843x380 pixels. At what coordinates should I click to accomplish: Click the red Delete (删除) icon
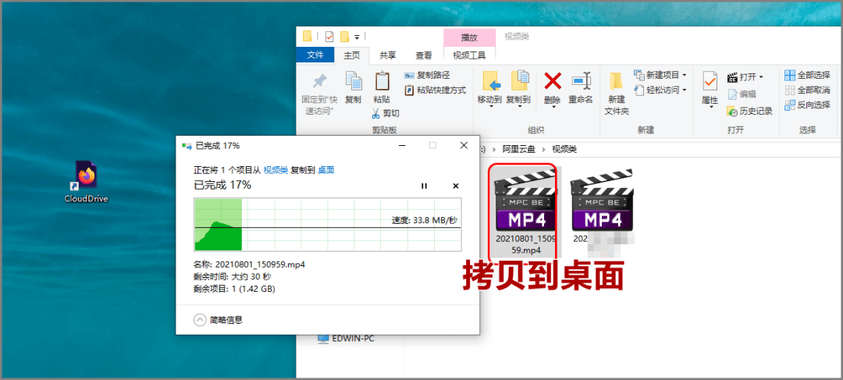click(553, 81)
